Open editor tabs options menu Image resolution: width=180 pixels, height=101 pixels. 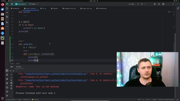pos(174,8)
